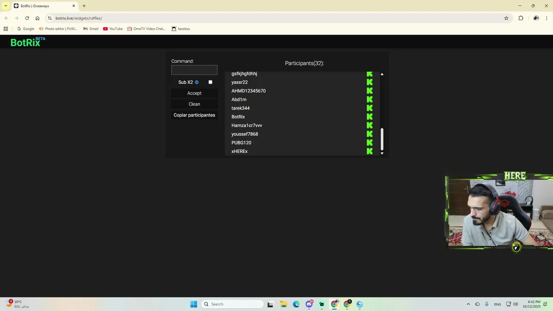Image resolution: width=553 pixels, height=311 pixels.
Task: Click the Copiar participantes button
Action: click(x=194, y=115)
